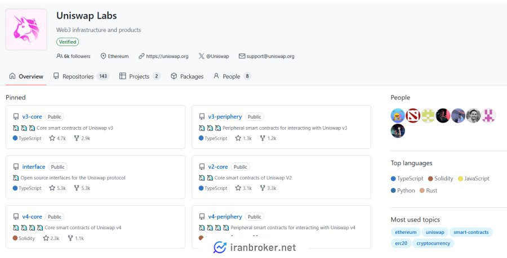
Task: Click the star icon on v3-periphery
Action: [238, 138]
